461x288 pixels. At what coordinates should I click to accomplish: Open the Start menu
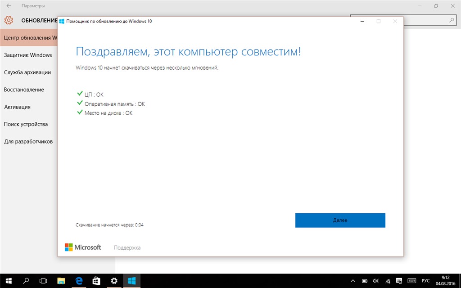coord(9,281)
